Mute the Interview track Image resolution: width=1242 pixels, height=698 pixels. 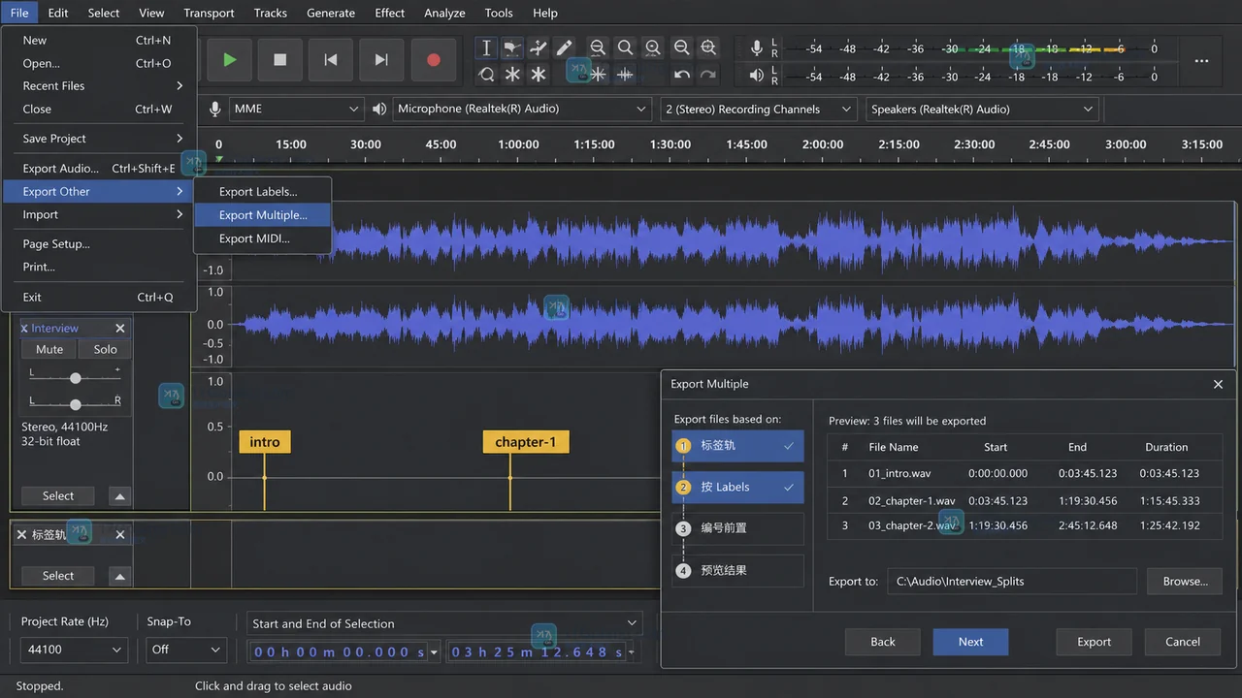pyautogui.click(x=49, y=349)
